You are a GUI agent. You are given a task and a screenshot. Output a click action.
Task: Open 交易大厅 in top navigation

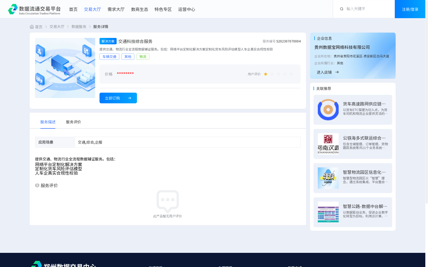click(x=93, y=9)
